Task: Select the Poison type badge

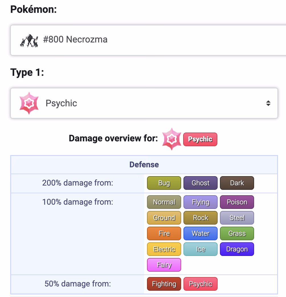Action: (237, 202)
